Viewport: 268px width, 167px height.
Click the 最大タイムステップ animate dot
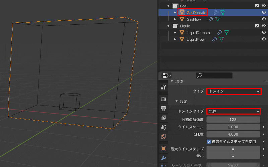tap(264, 149)
